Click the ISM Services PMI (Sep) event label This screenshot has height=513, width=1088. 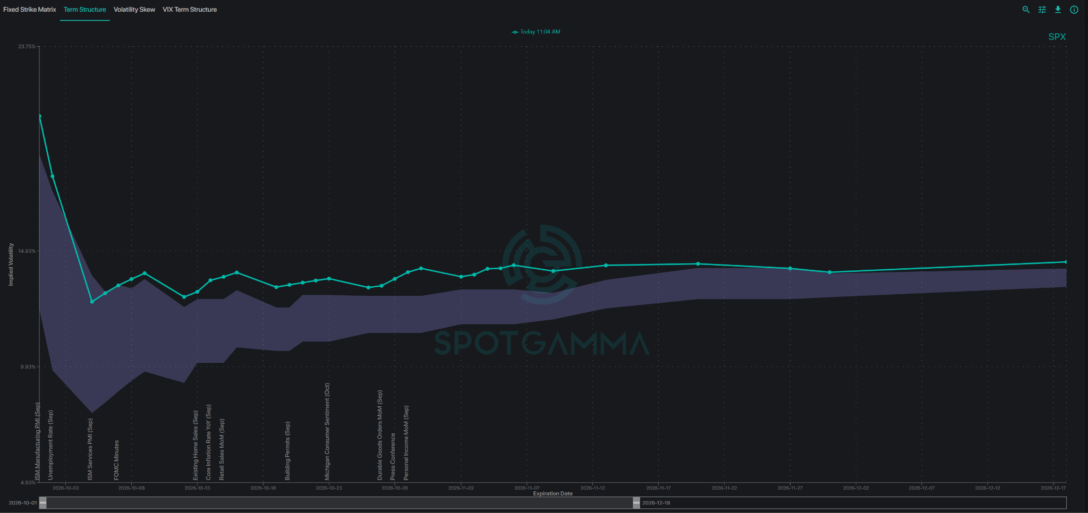point(90,449)
